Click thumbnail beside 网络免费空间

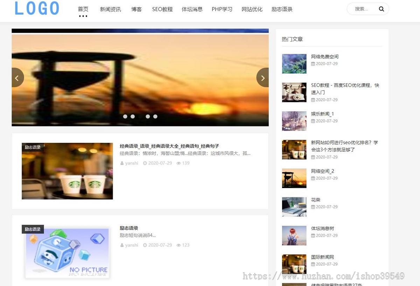[x=294, y=64]
